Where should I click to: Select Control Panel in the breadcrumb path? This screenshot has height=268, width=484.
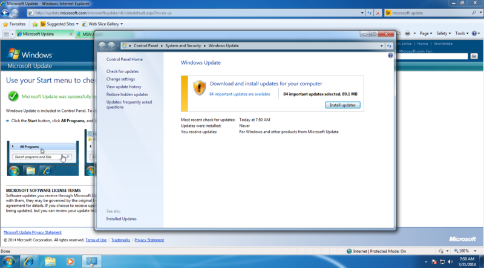tap(146, 46)
